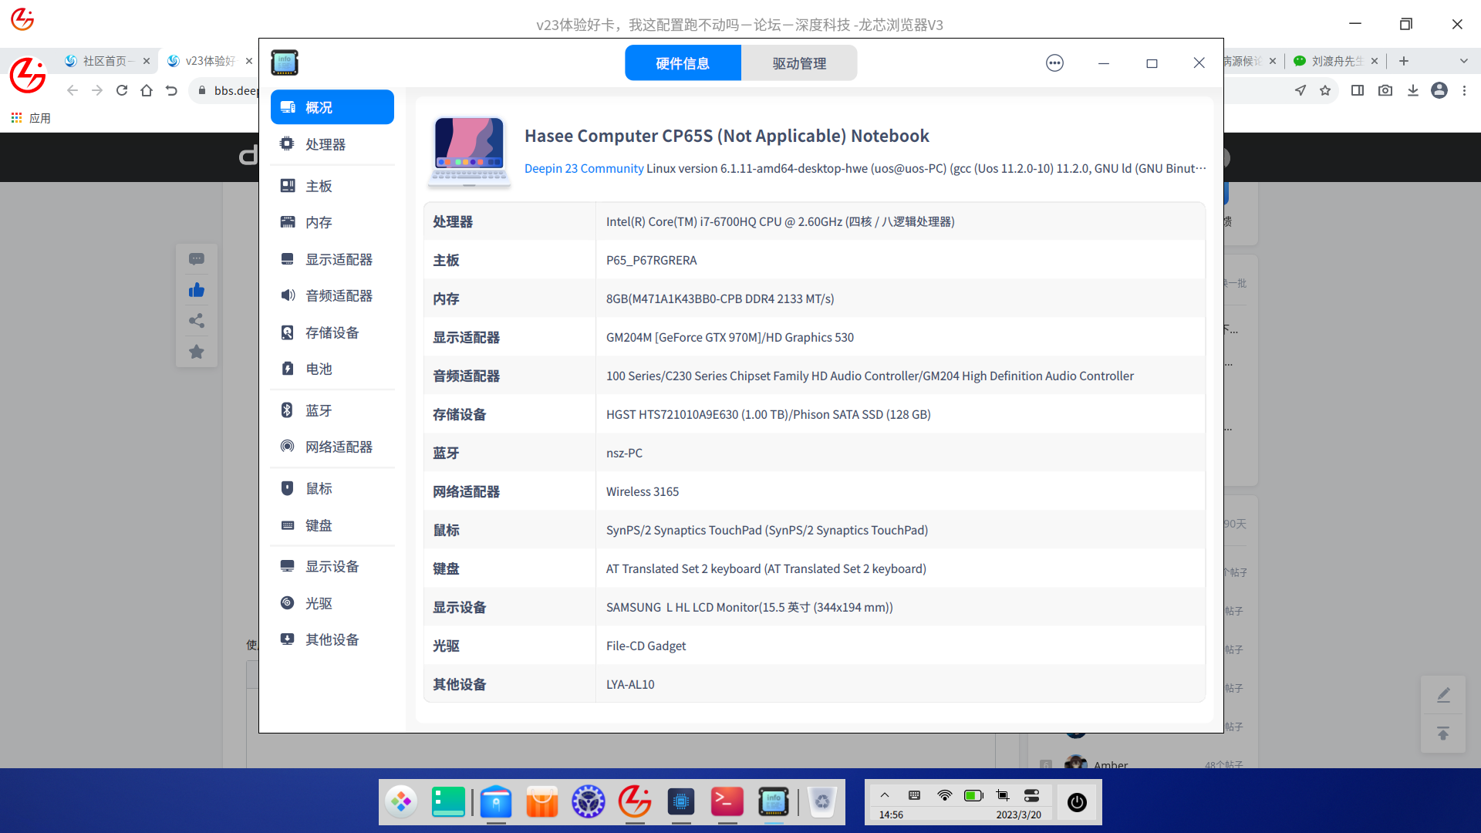Select 电池 battery in sidebar
The image size is (1481, 833).
pos(318,369)
